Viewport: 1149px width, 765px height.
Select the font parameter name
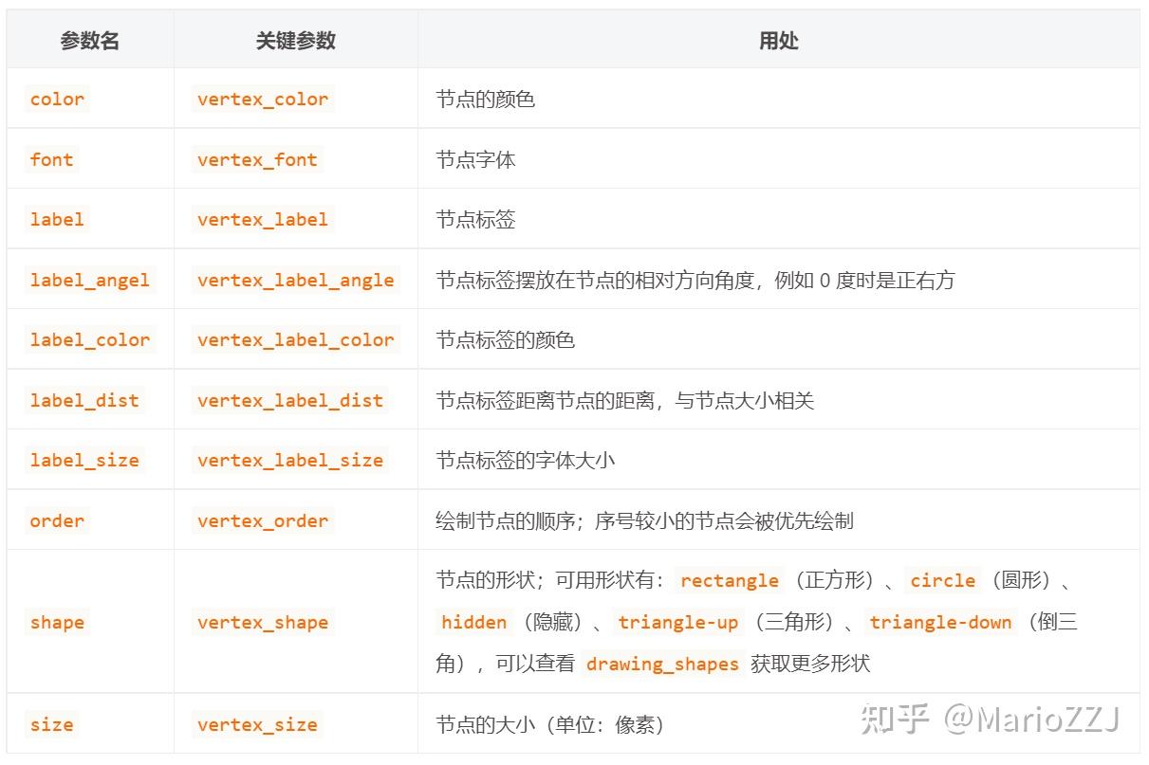point(50,159)
